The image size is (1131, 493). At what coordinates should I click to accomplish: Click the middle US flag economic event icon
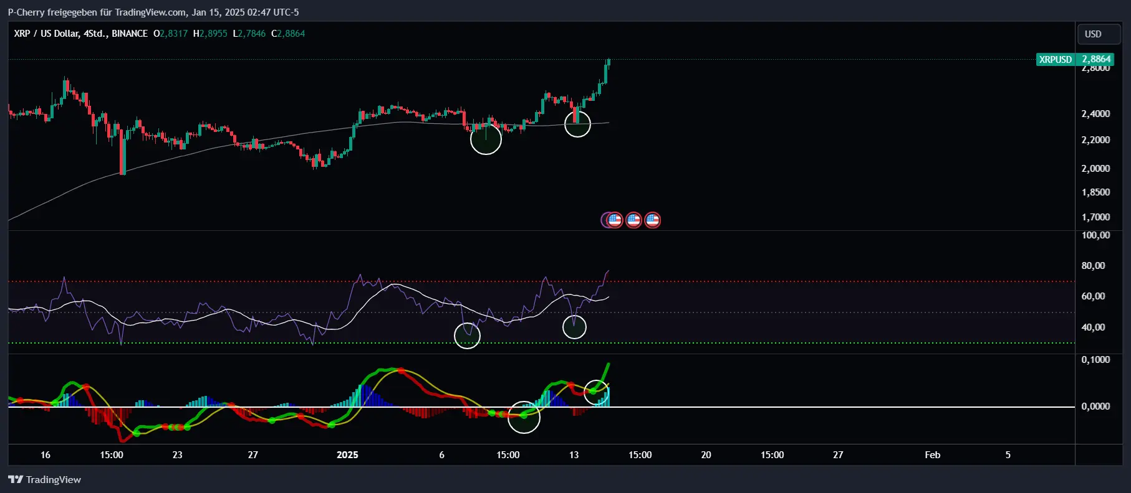(633, 220)
